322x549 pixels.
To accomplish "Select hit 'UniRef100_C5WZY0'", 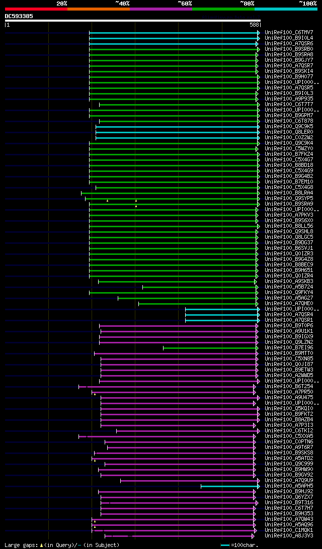I will [289, 149].
